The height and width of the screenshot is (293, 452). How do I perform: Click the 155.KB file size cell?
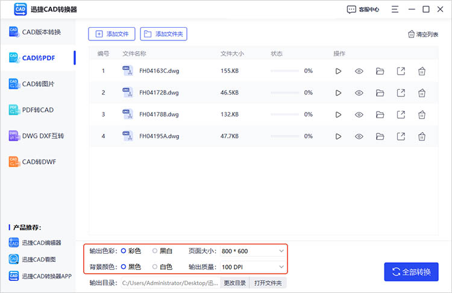coord(230,71)
